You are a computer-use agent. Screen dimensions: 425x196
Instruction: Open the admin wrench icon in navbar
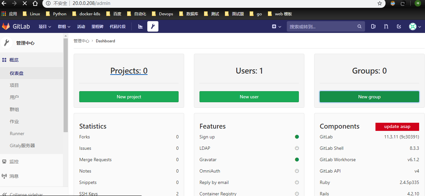coord(153,26)
